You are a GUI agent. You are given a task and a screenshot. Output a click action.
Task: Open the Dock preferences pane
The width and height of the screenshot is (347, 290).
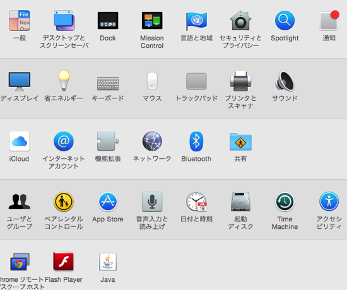point(108,21)
